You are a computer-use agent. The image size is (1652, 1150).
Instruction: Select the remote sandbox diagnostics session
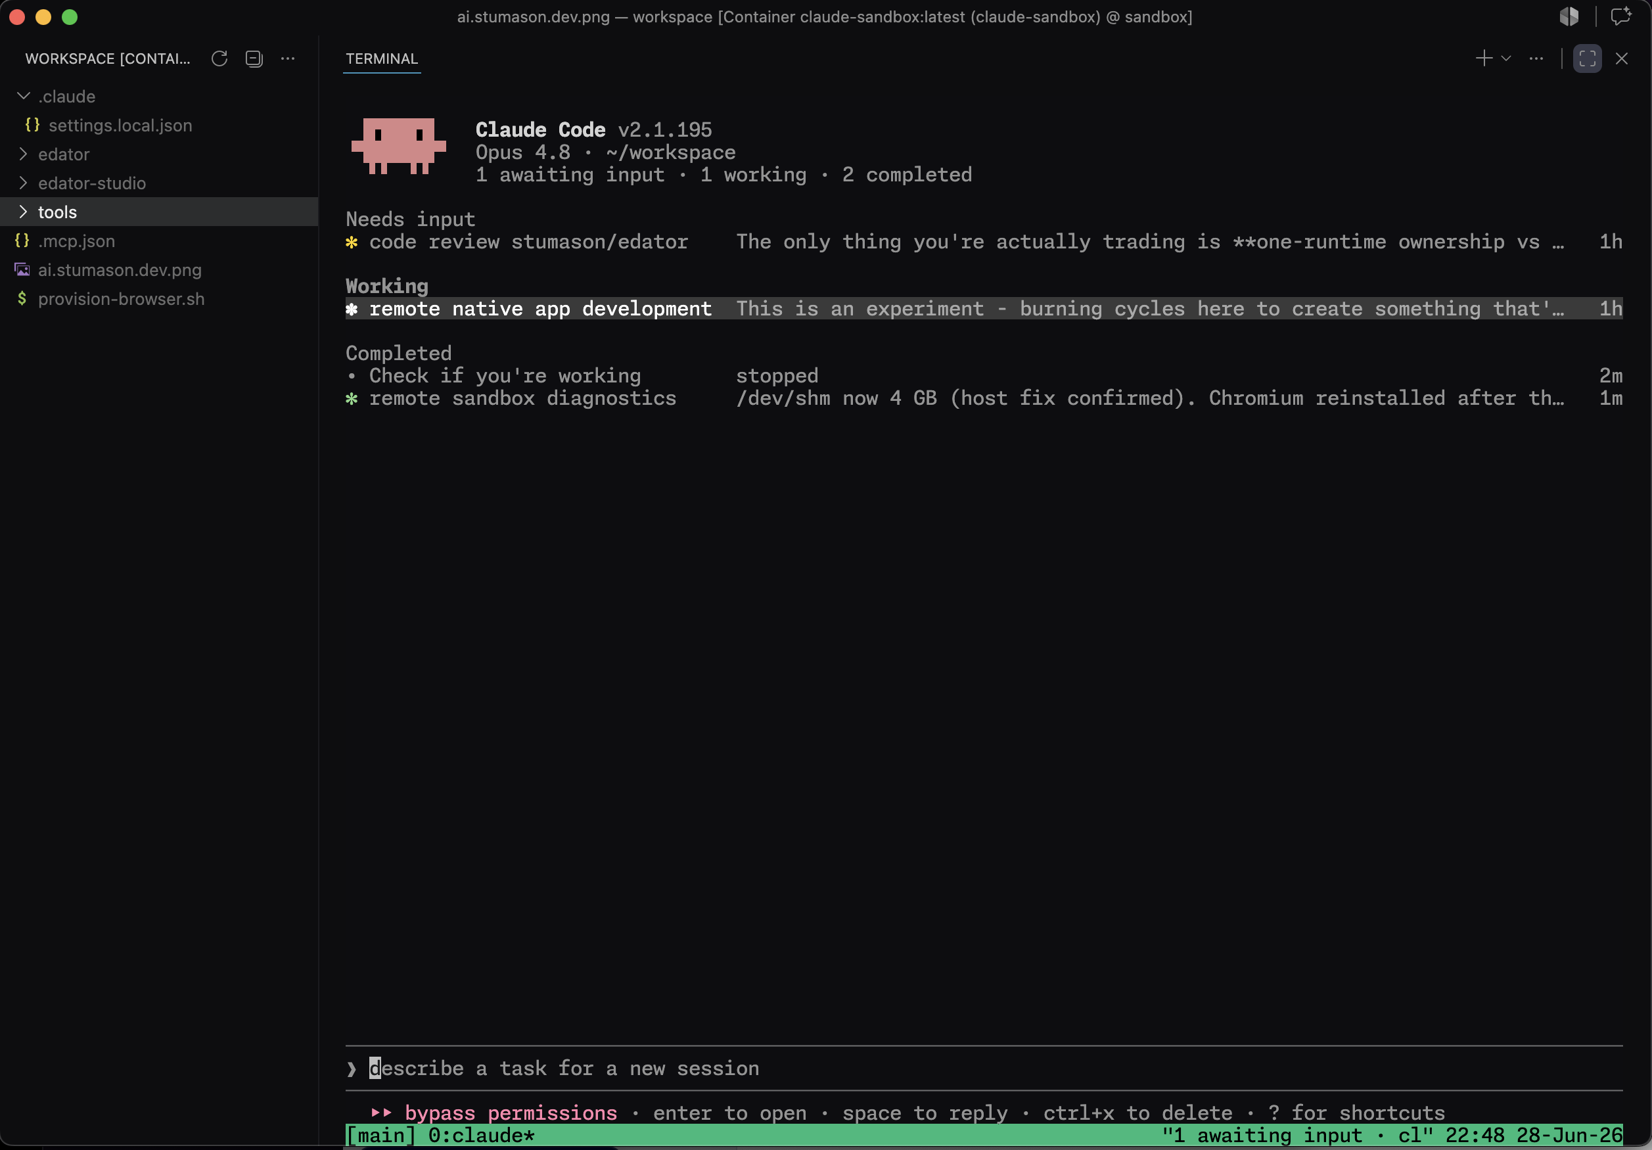984,398
